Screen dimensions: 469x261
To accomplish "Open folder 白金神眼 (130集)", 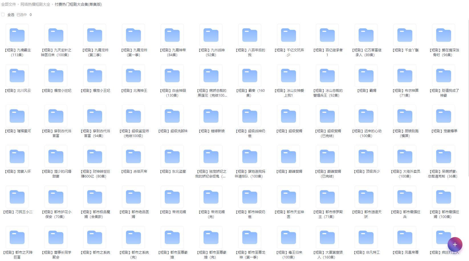I will click(x=172, y=76).
